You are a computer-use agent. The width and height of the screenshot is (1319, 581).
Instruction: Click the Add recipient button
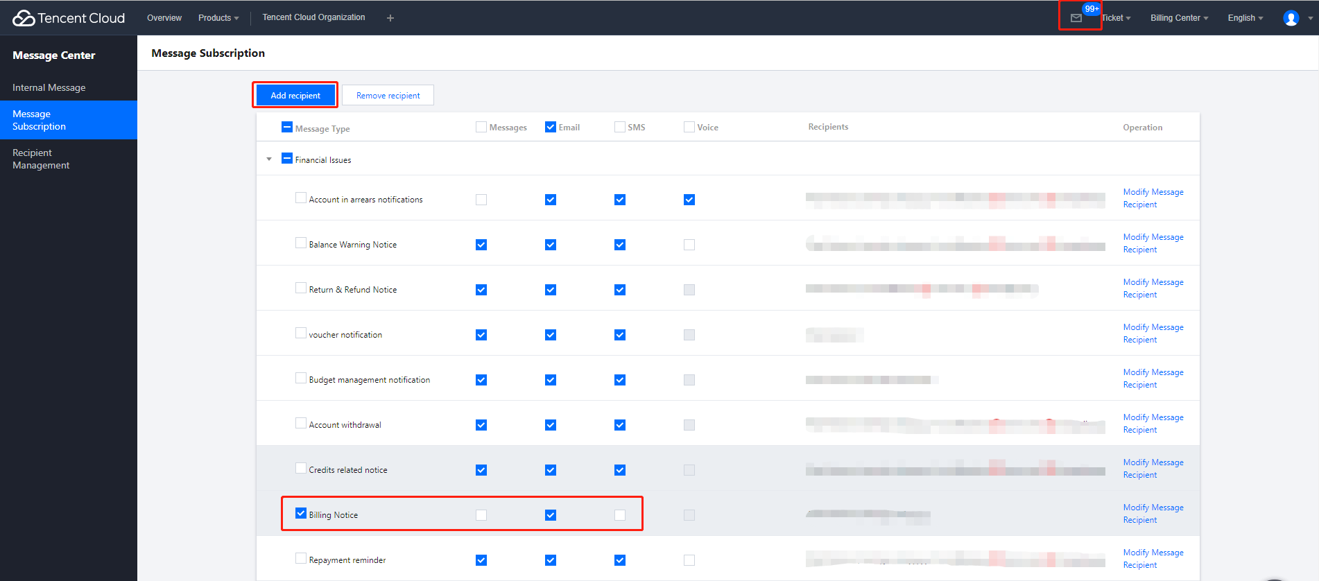coord(295,96)
